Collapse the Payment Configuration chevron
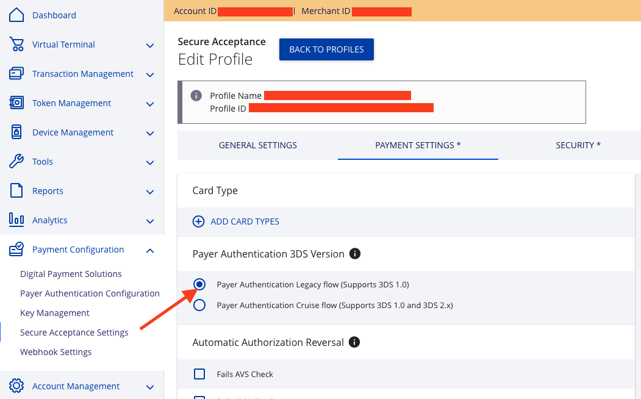Image resolution: width=641 pixels, height=399 pixels. 150,251
